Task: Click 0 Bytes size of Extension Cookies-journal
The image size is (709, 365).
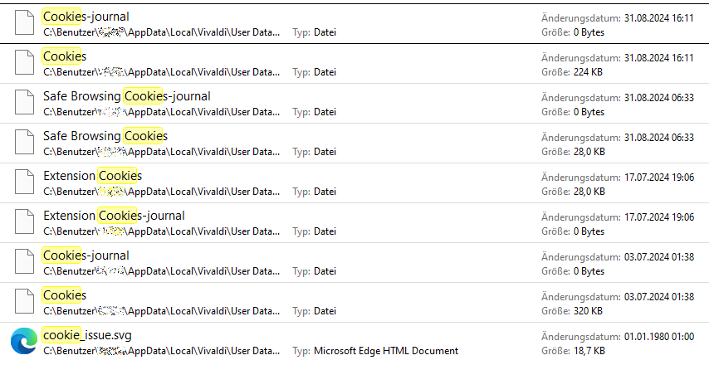Action: [x=589, y=231]
